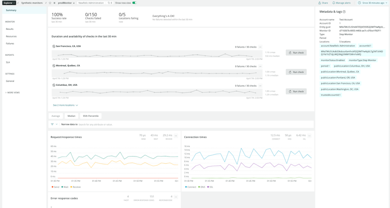390x208 pixels.
Task: Click the clock icon in time picker
Action: click(359, 3)
